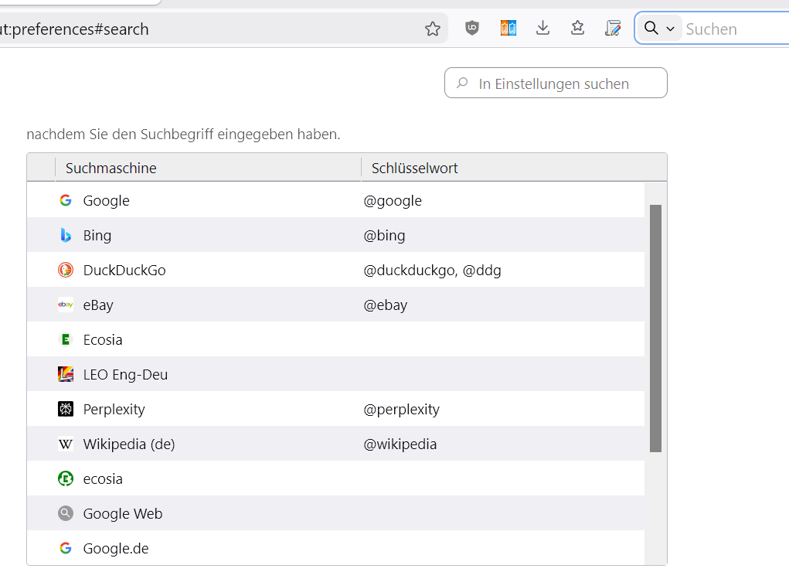Select the Bing search engine row
Viewport: 789px width, 572px height.
pyautogui.click(x=97, y=235)
